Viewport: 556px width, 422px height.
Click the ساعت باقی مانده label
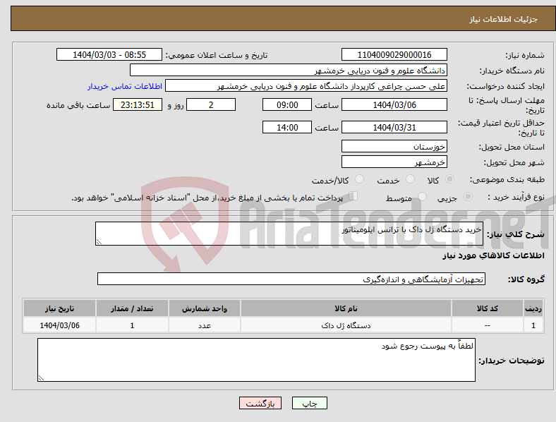pyautogui.click(x=78, y=105)
